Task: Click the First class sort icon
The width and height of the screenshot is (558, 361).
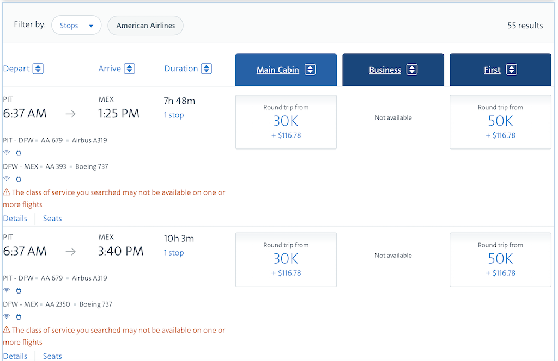Action: coord(512,70)
